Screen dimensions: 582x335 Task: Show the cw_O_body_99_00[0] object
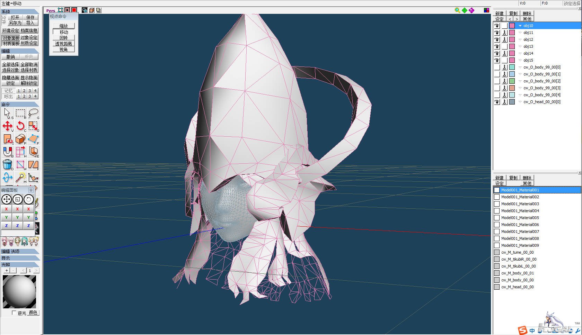[497, 67]
